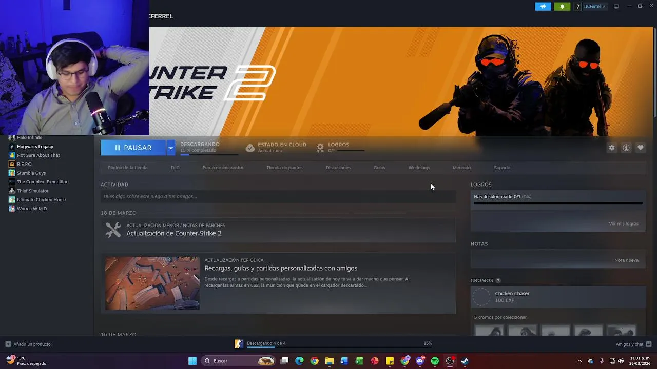Select Ultimate Chicken Horse in library

point(41,200)
